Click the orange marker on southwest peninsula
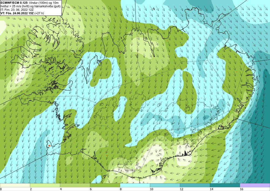This screenshot has width=270, height=191. pos(49,146)
